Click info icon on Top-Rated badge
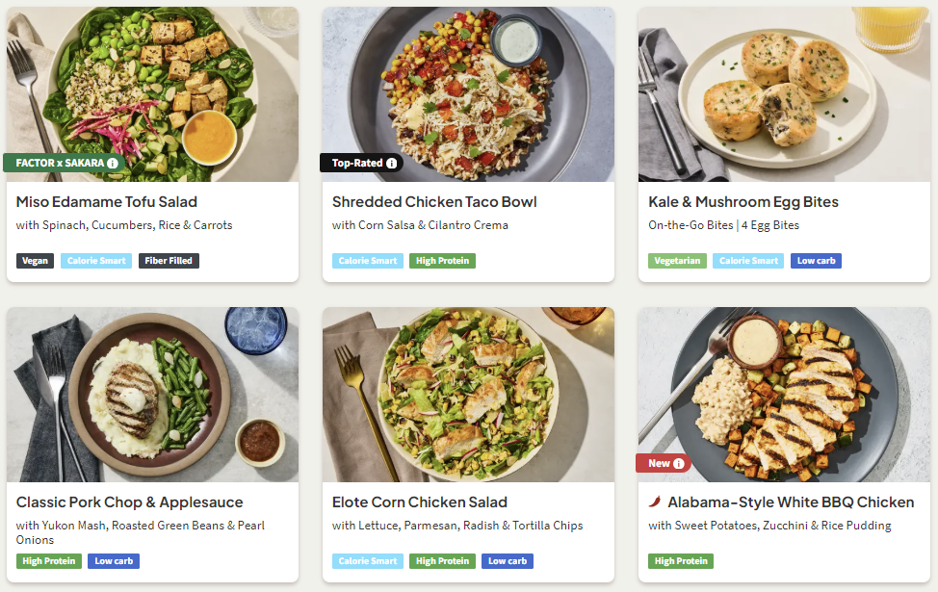Image resolution: width=938 pixels, height=592 pixels. tap(391, 164)
